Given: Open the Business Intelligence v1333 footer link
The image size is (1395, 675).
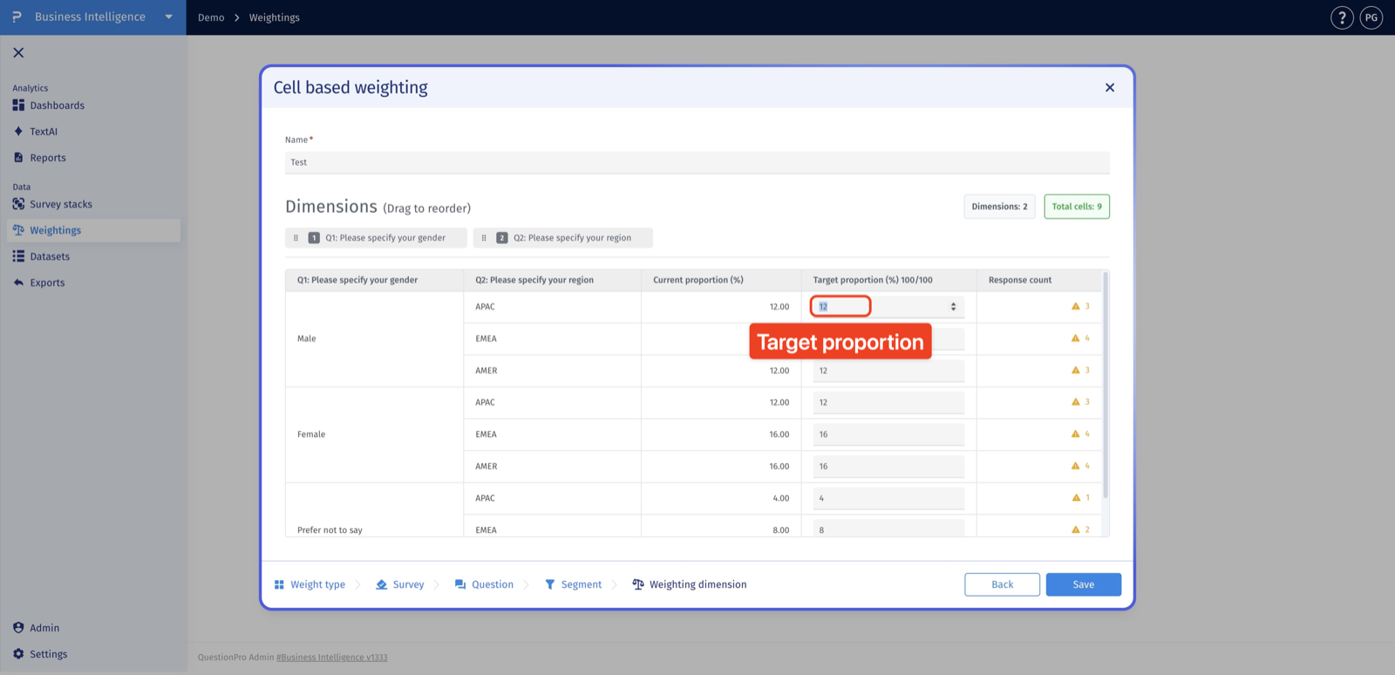Looking at the screenshot, I should [x=332, y=658].
